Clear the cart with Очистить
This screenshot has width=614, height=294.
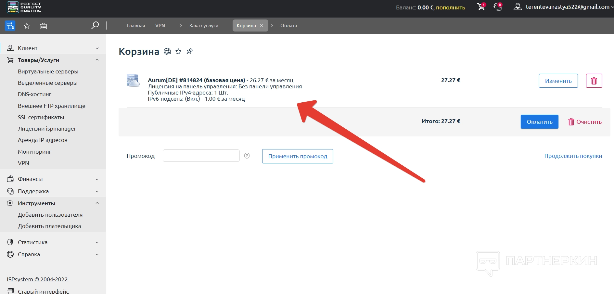(x=585, y=122)
